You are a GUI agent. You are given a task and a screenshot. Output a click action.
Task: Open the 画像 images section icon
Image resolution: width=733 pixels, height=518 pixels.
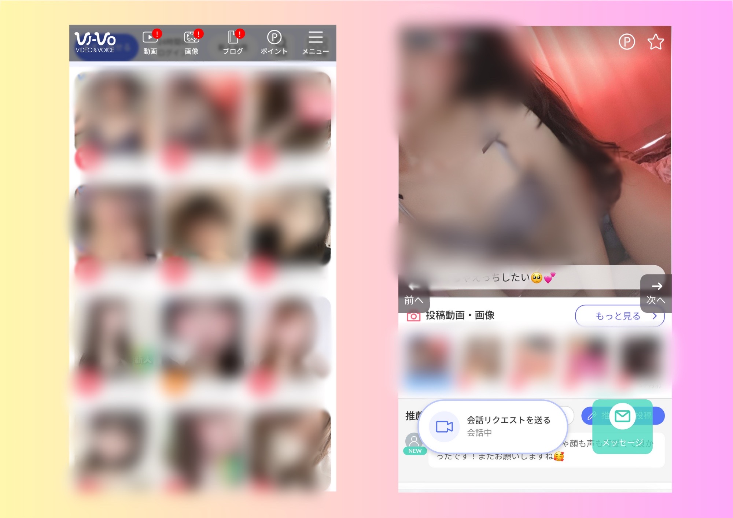click(192, 42)
